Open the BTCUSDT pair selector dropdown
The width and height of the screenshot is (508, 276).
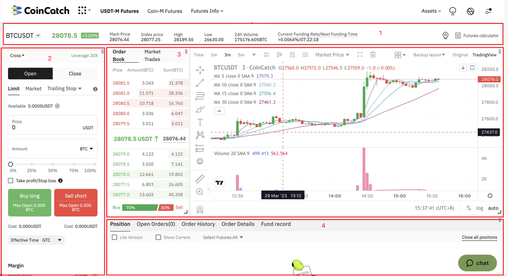click(x=23, y=35)
